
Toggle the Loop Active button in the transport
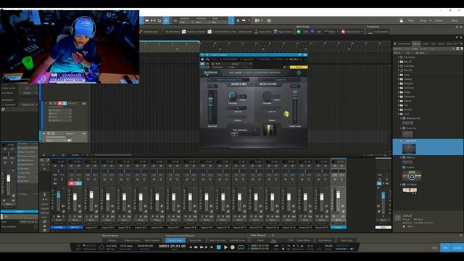tap(241, 247)
